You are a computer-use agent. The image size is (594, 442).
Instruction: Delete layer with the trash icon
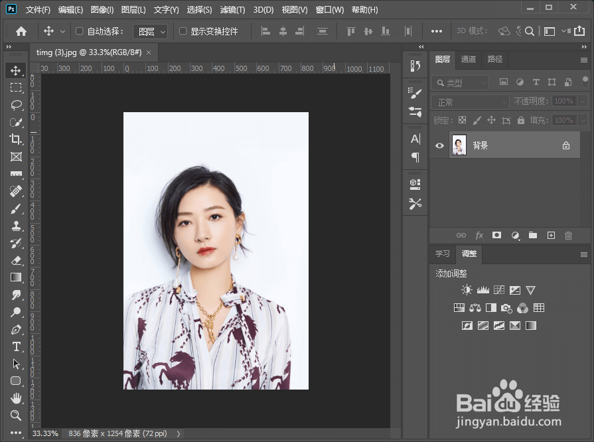(x=568, y=236)
